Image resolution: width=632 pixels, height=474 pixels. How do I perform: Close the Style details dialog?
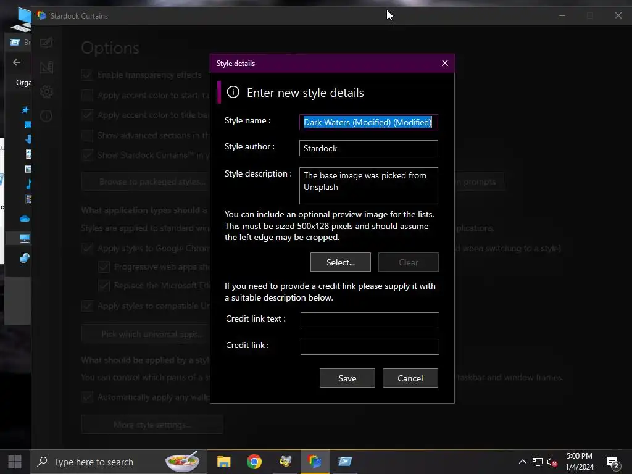tap(444, 64)
